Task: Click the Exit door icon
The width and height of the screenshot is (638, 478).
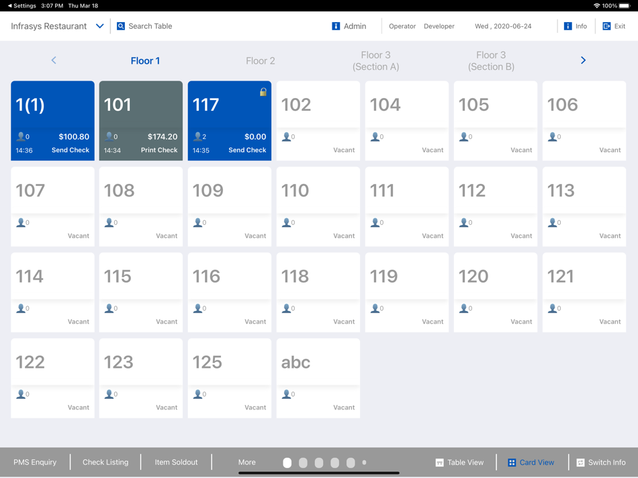Action: click(606, 26)
